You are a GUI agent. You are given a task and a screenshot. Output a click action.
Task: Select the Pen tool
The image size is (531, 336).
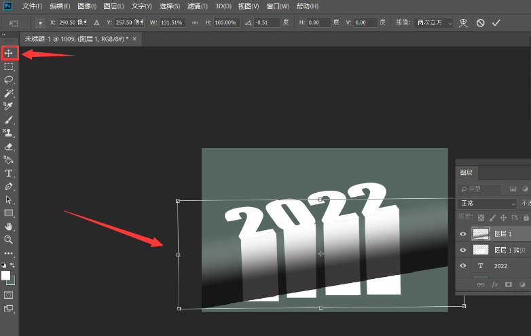[9, 186]
